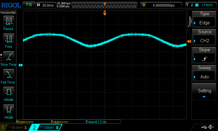
Task: Change the Sweep Auto mode selector
Action: pyautogui.click(x=204, y=74)
